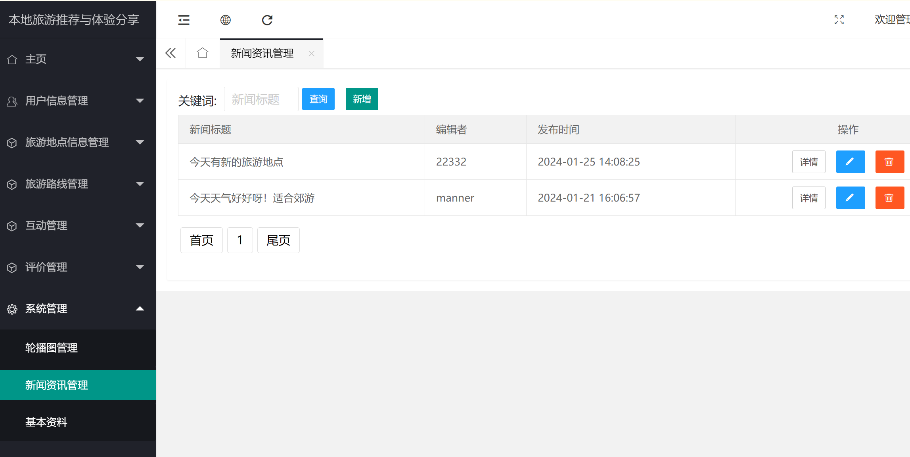Click the 查询 search button
The height and width of the screenshot is (457, 910).
pyautogui.click(x=318, y=99)
